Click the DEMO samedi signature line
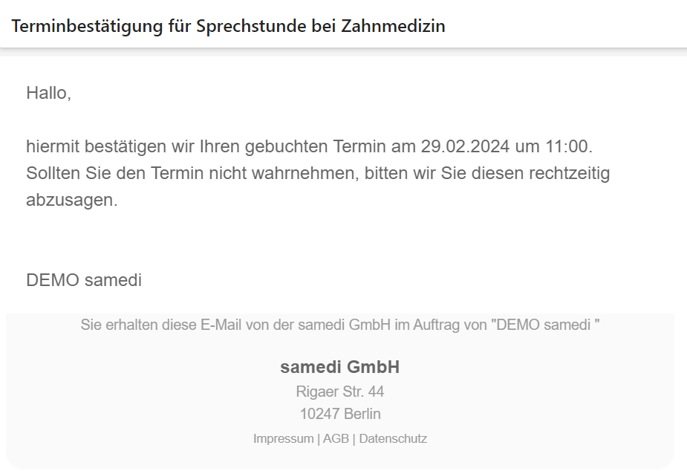687x474 pixels. click(84, 280)
